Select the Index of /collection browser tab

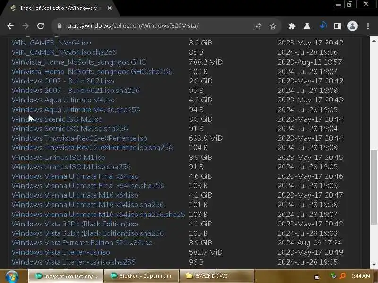click(x=59, y=8)
